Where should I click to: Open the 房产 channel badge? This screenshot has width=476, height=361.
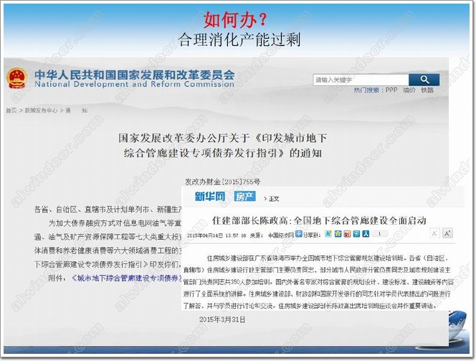pyautogui.click(x=244, y=196)
